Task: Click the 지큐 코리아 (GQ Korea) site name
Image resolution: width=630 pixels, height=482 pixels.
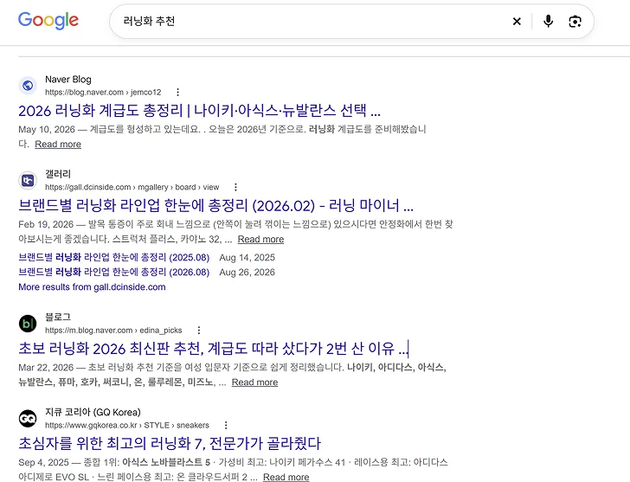Action: [93, 412]
